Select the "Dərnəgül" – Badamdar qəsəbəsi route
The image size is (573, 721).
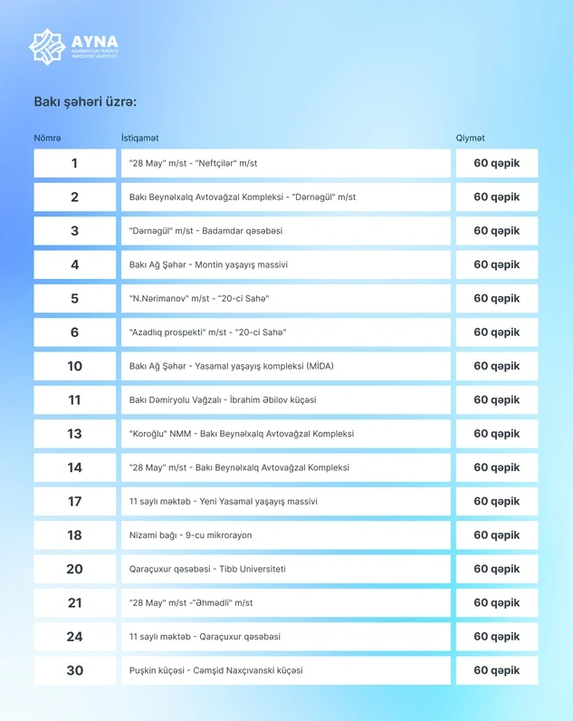point(206,231)
